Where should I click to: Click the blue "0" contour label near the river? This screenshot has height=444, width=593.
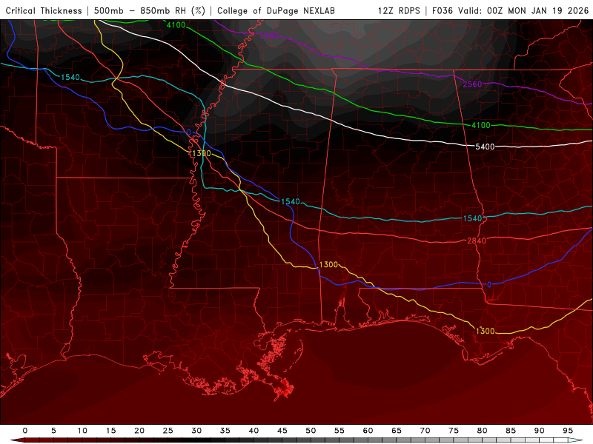(x=189, y=132)
